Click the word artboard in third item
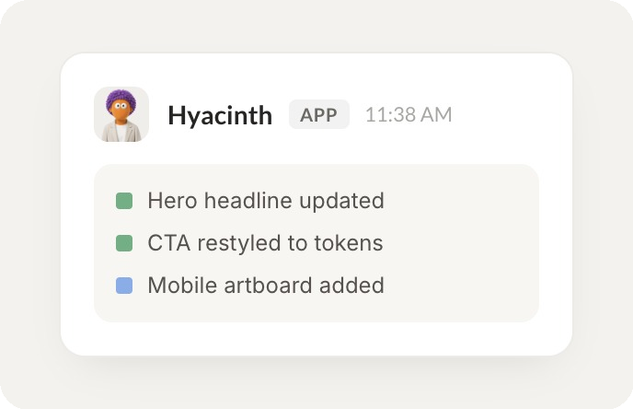Image resolution: width=633 pixels, height=409 pixels. 268,286
